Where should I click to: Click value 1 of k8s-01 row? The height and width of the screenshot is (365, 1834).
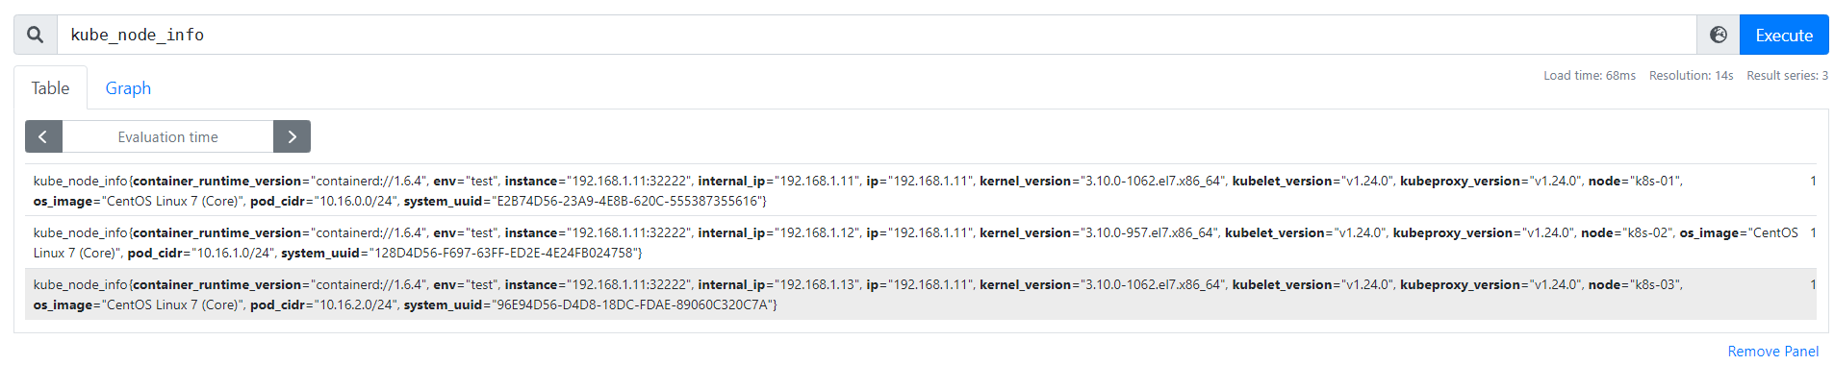click(x=1813, y=181)
